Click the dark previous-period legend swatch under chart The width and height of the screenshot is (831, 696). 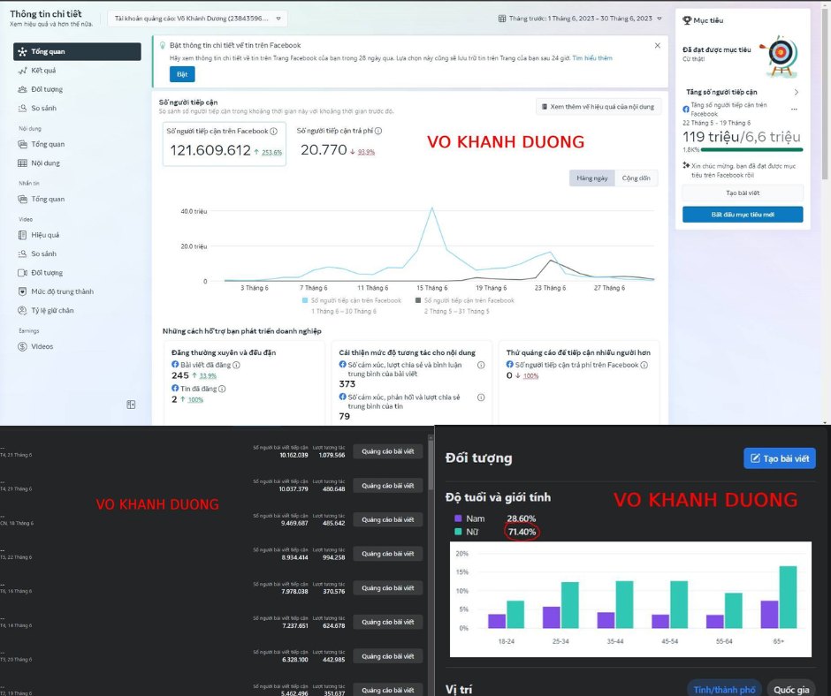(418, 300)
